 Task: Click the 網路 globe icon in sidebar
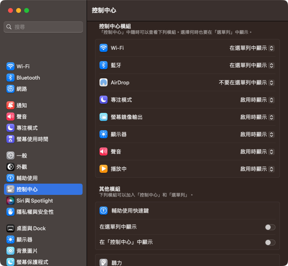(10, 89)
